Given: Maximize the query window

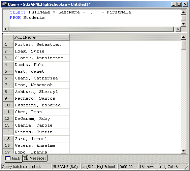Looking at the screenshot, I should 179,4.
